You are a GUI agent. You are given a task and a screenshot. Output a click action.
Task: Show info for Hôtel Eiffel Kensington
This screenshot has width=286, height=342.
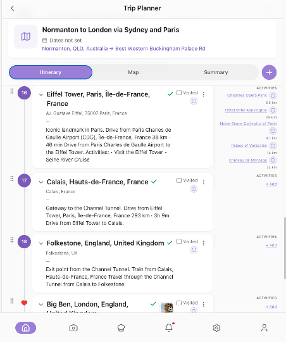273,110
